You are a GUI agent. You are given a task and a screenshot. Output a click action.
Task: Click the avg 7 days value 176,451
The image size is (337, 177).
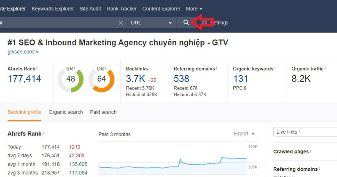click(51, 156)
